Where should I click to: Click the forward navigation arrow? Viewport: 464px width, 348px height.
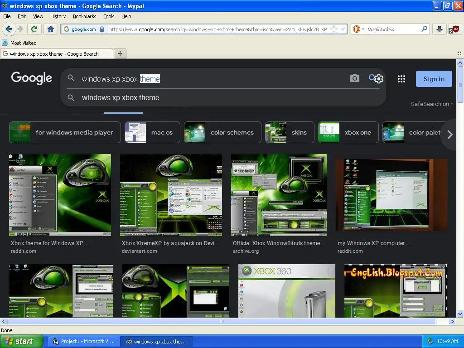tap(20, 29)
